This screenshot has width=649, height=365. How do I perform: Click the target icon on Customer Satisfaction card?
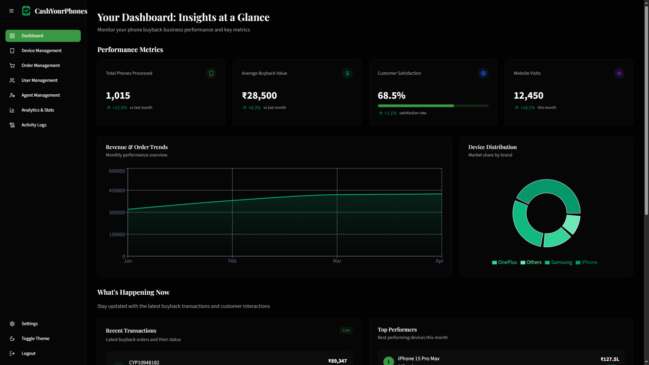(483, 73)
